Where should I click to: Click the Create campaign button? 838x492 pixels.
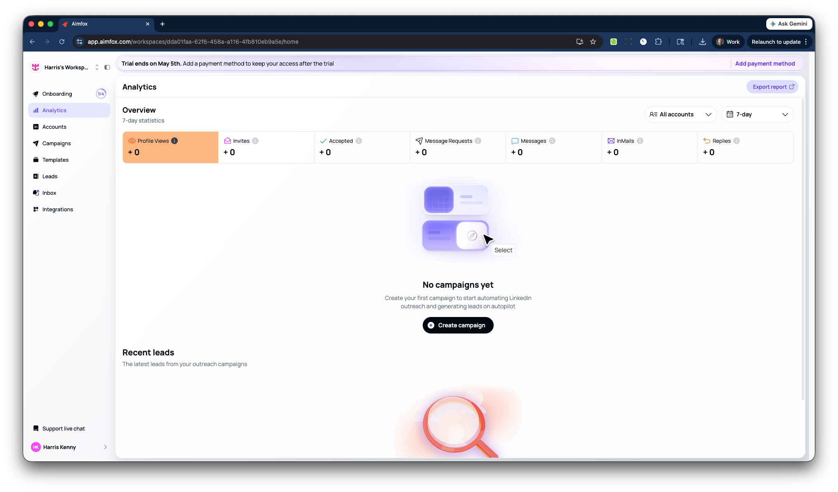click(458, 325)
